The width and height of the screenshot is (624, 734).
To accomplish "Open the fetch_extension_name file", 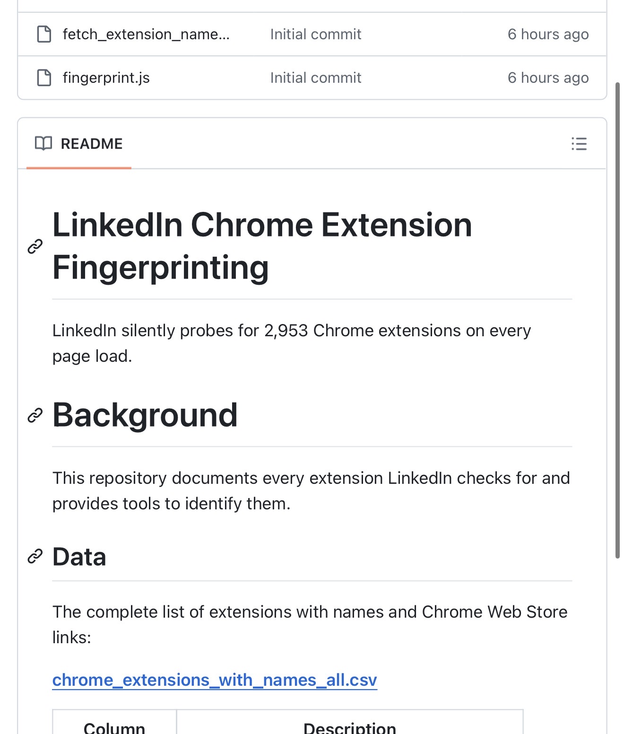I will pyautogui.click(x=146, y=34).
